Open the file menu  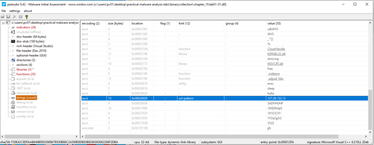[4, 11]
